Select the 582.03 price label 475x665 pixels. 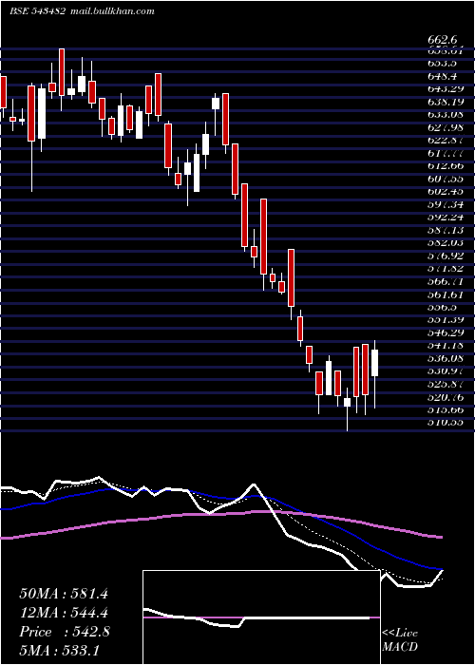(x=446, y=243)
